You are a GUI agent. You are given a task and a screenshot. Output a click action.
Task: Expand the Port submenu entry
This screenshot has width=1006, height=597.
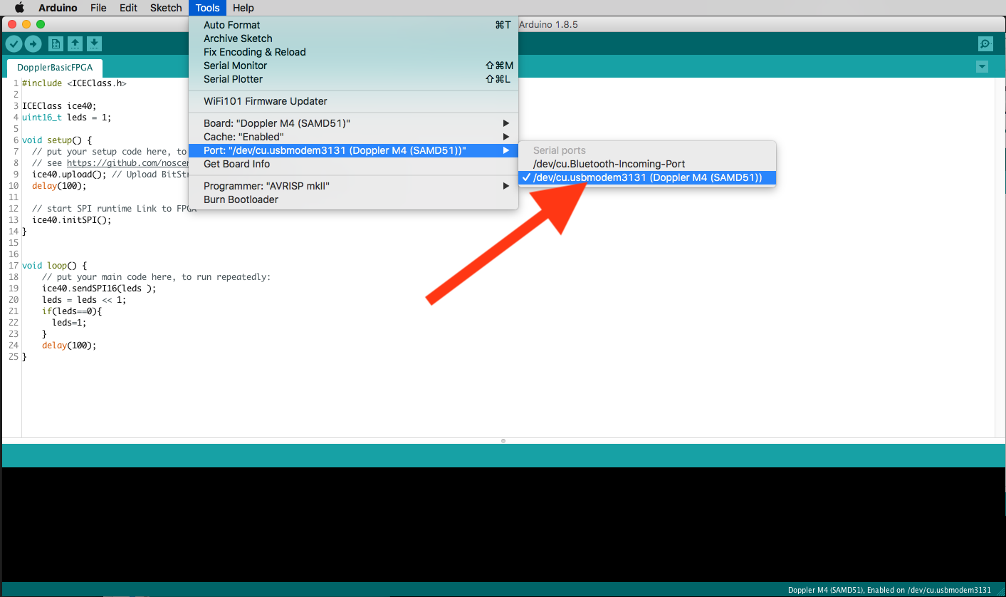pyautogui.click(x=353, y=150)
